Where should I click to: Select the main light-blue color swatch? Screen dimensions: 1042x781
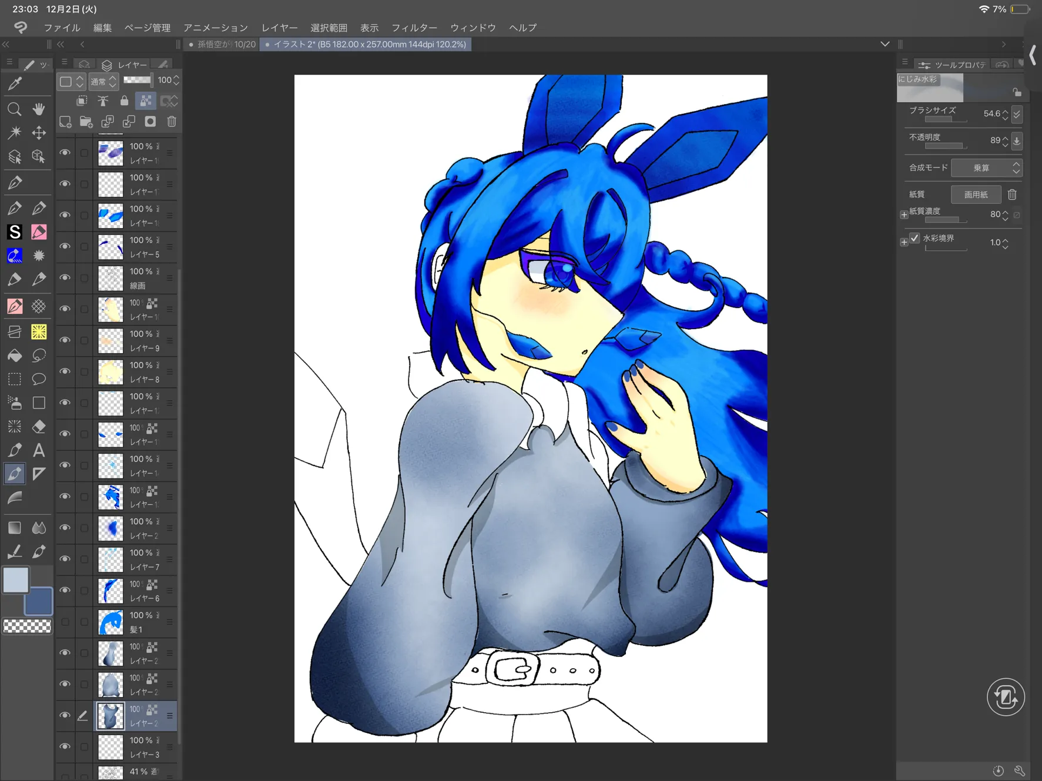[x=15, y=580]
